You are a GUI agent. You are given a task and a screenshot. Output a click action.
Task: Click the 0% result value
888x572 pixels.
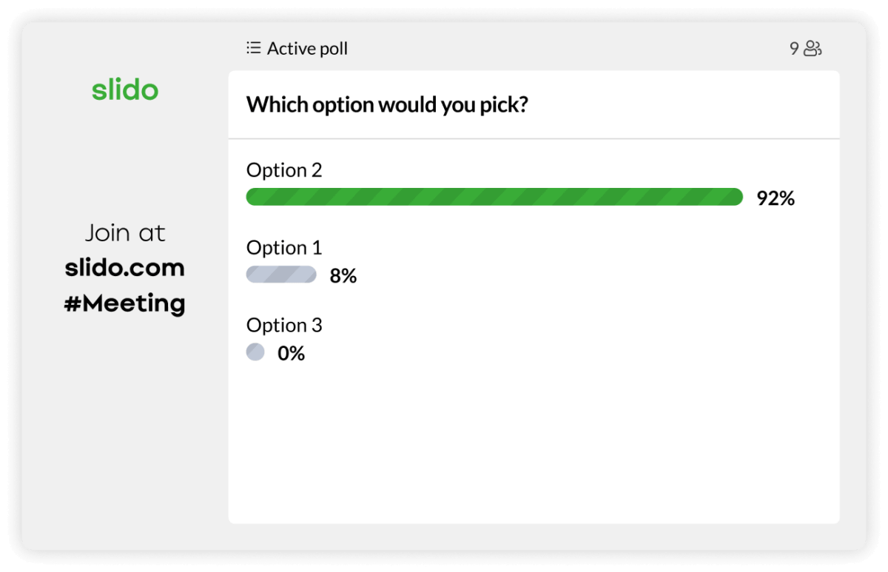point(291,354)
